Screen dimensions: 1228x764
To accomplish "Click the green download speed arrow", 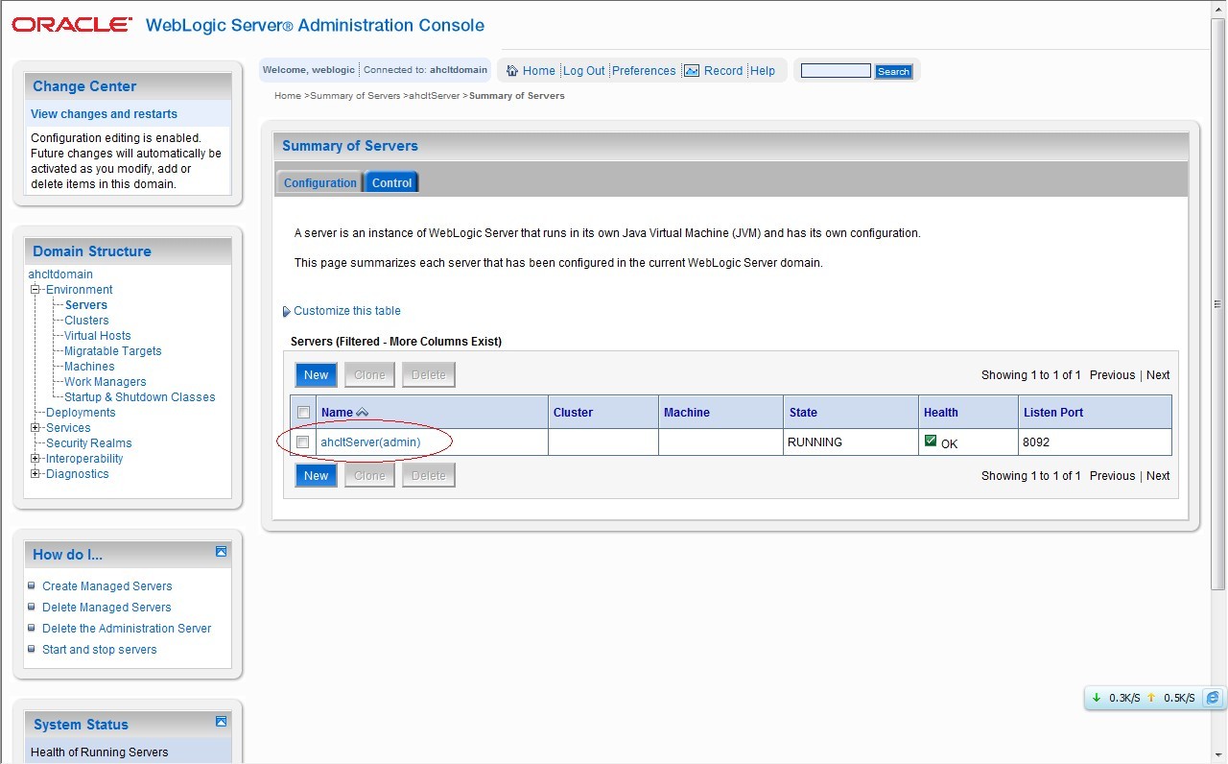I will [1097, 698].
